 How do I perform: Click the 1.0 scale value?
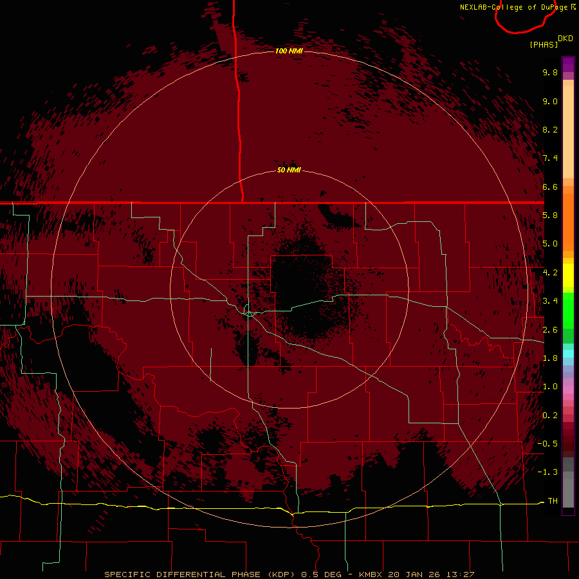click(550, 387)
